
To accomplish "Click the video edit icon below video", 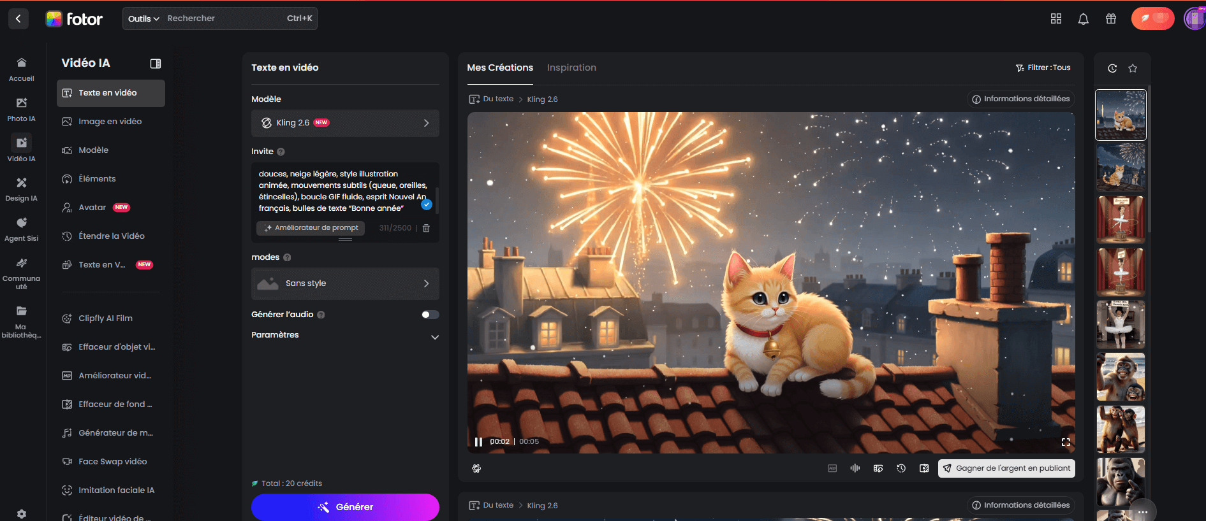I will tap(924, 469).
